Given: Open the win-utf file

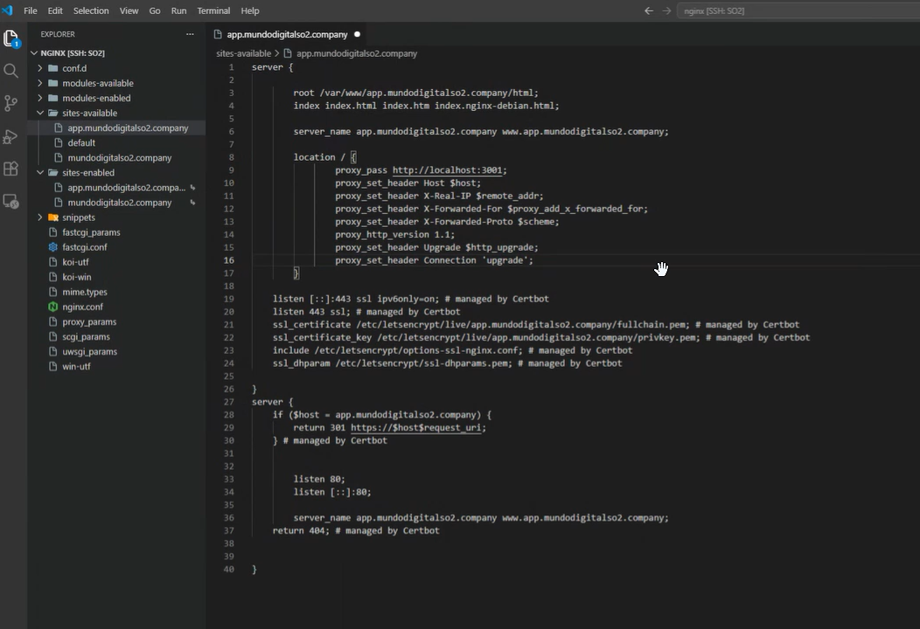Looking at the screenshot, I should tap(117, 366).
